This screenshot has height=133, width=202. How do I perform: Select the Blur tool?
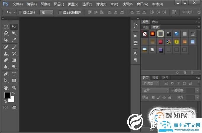coord(6,67)
